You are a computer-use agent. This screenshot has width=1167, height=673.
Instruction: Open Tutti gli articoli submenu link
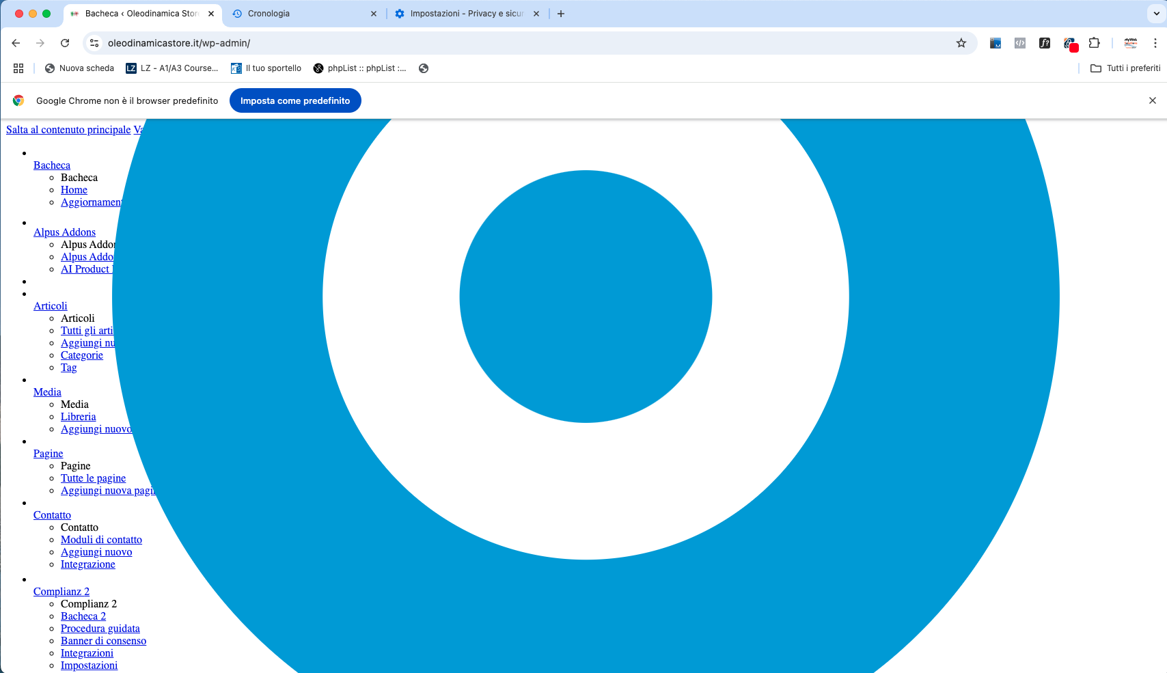coord(87,331)
